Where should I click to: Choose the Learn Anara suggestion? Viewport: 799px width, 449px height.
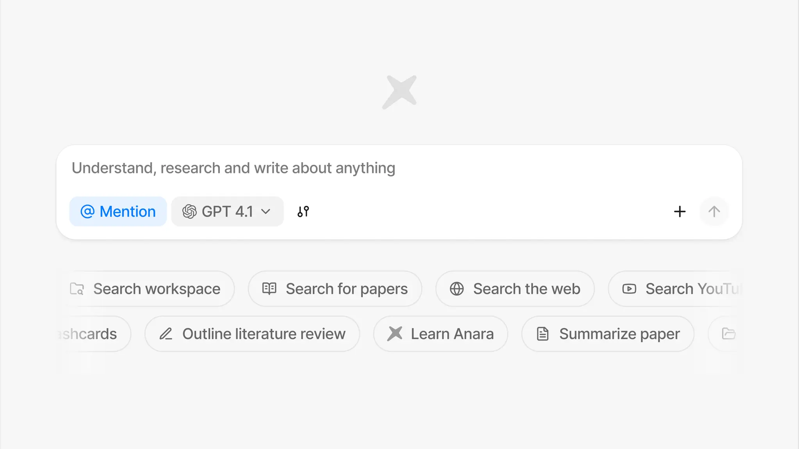click(441, 334)
